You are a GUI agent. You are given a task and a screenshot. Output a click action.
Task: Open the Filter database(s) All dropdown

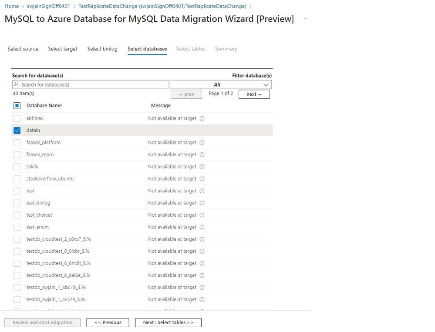221,84
